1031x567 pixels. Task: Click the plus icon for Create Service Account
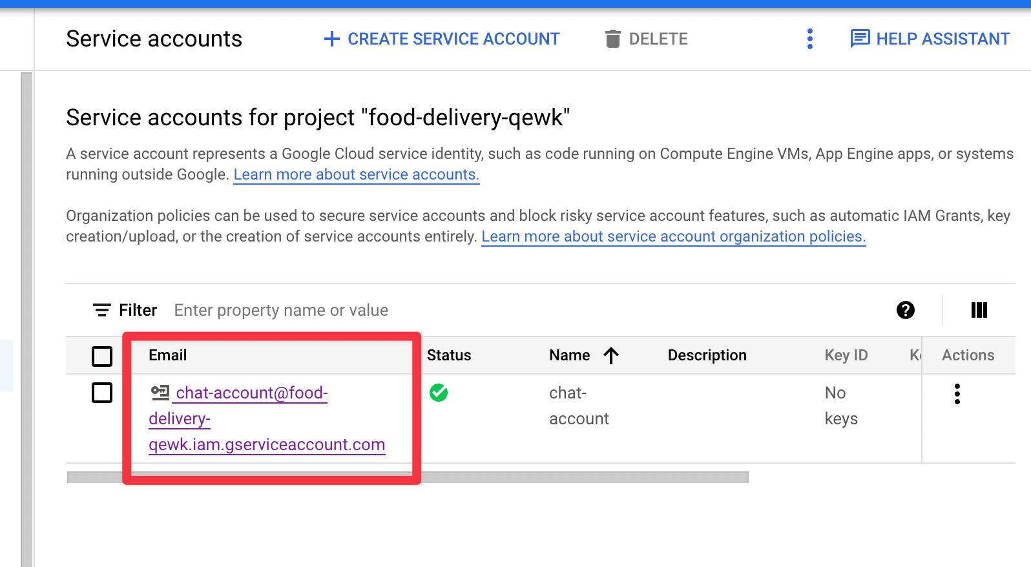coord(332,39)
